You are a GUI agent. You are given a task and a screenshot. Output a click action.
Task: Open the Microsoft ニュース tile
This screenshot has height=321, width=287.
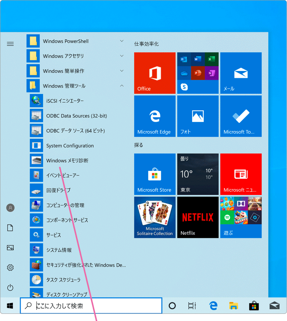[241, 174]
